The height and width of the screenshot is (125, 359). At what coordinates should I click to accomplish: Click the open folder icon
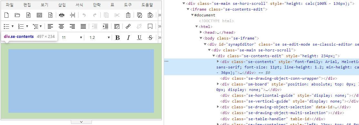(17, 15)
